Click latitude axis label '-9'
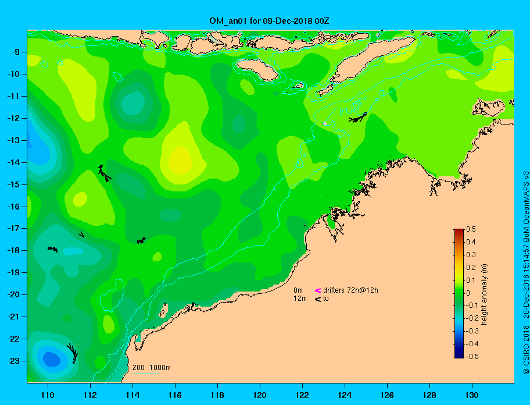Screen dimensions: 530x405 pos(16,52)
